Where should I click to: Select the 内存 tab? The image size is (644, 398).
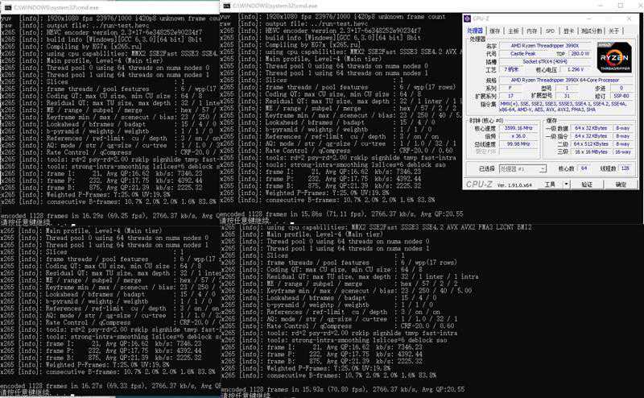(x=530, y=30)
